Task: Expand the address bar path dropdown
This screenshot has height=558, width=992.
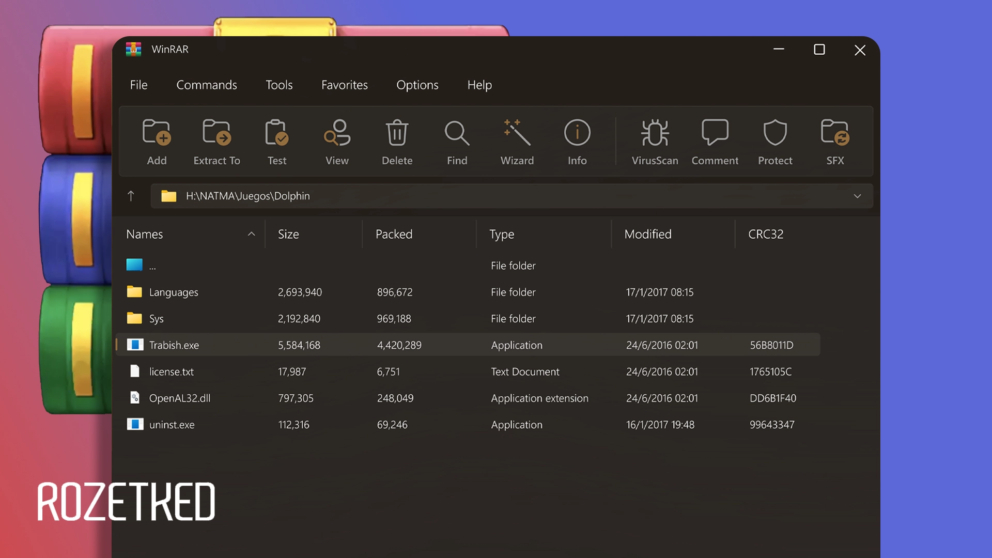Action: (857, 196)
